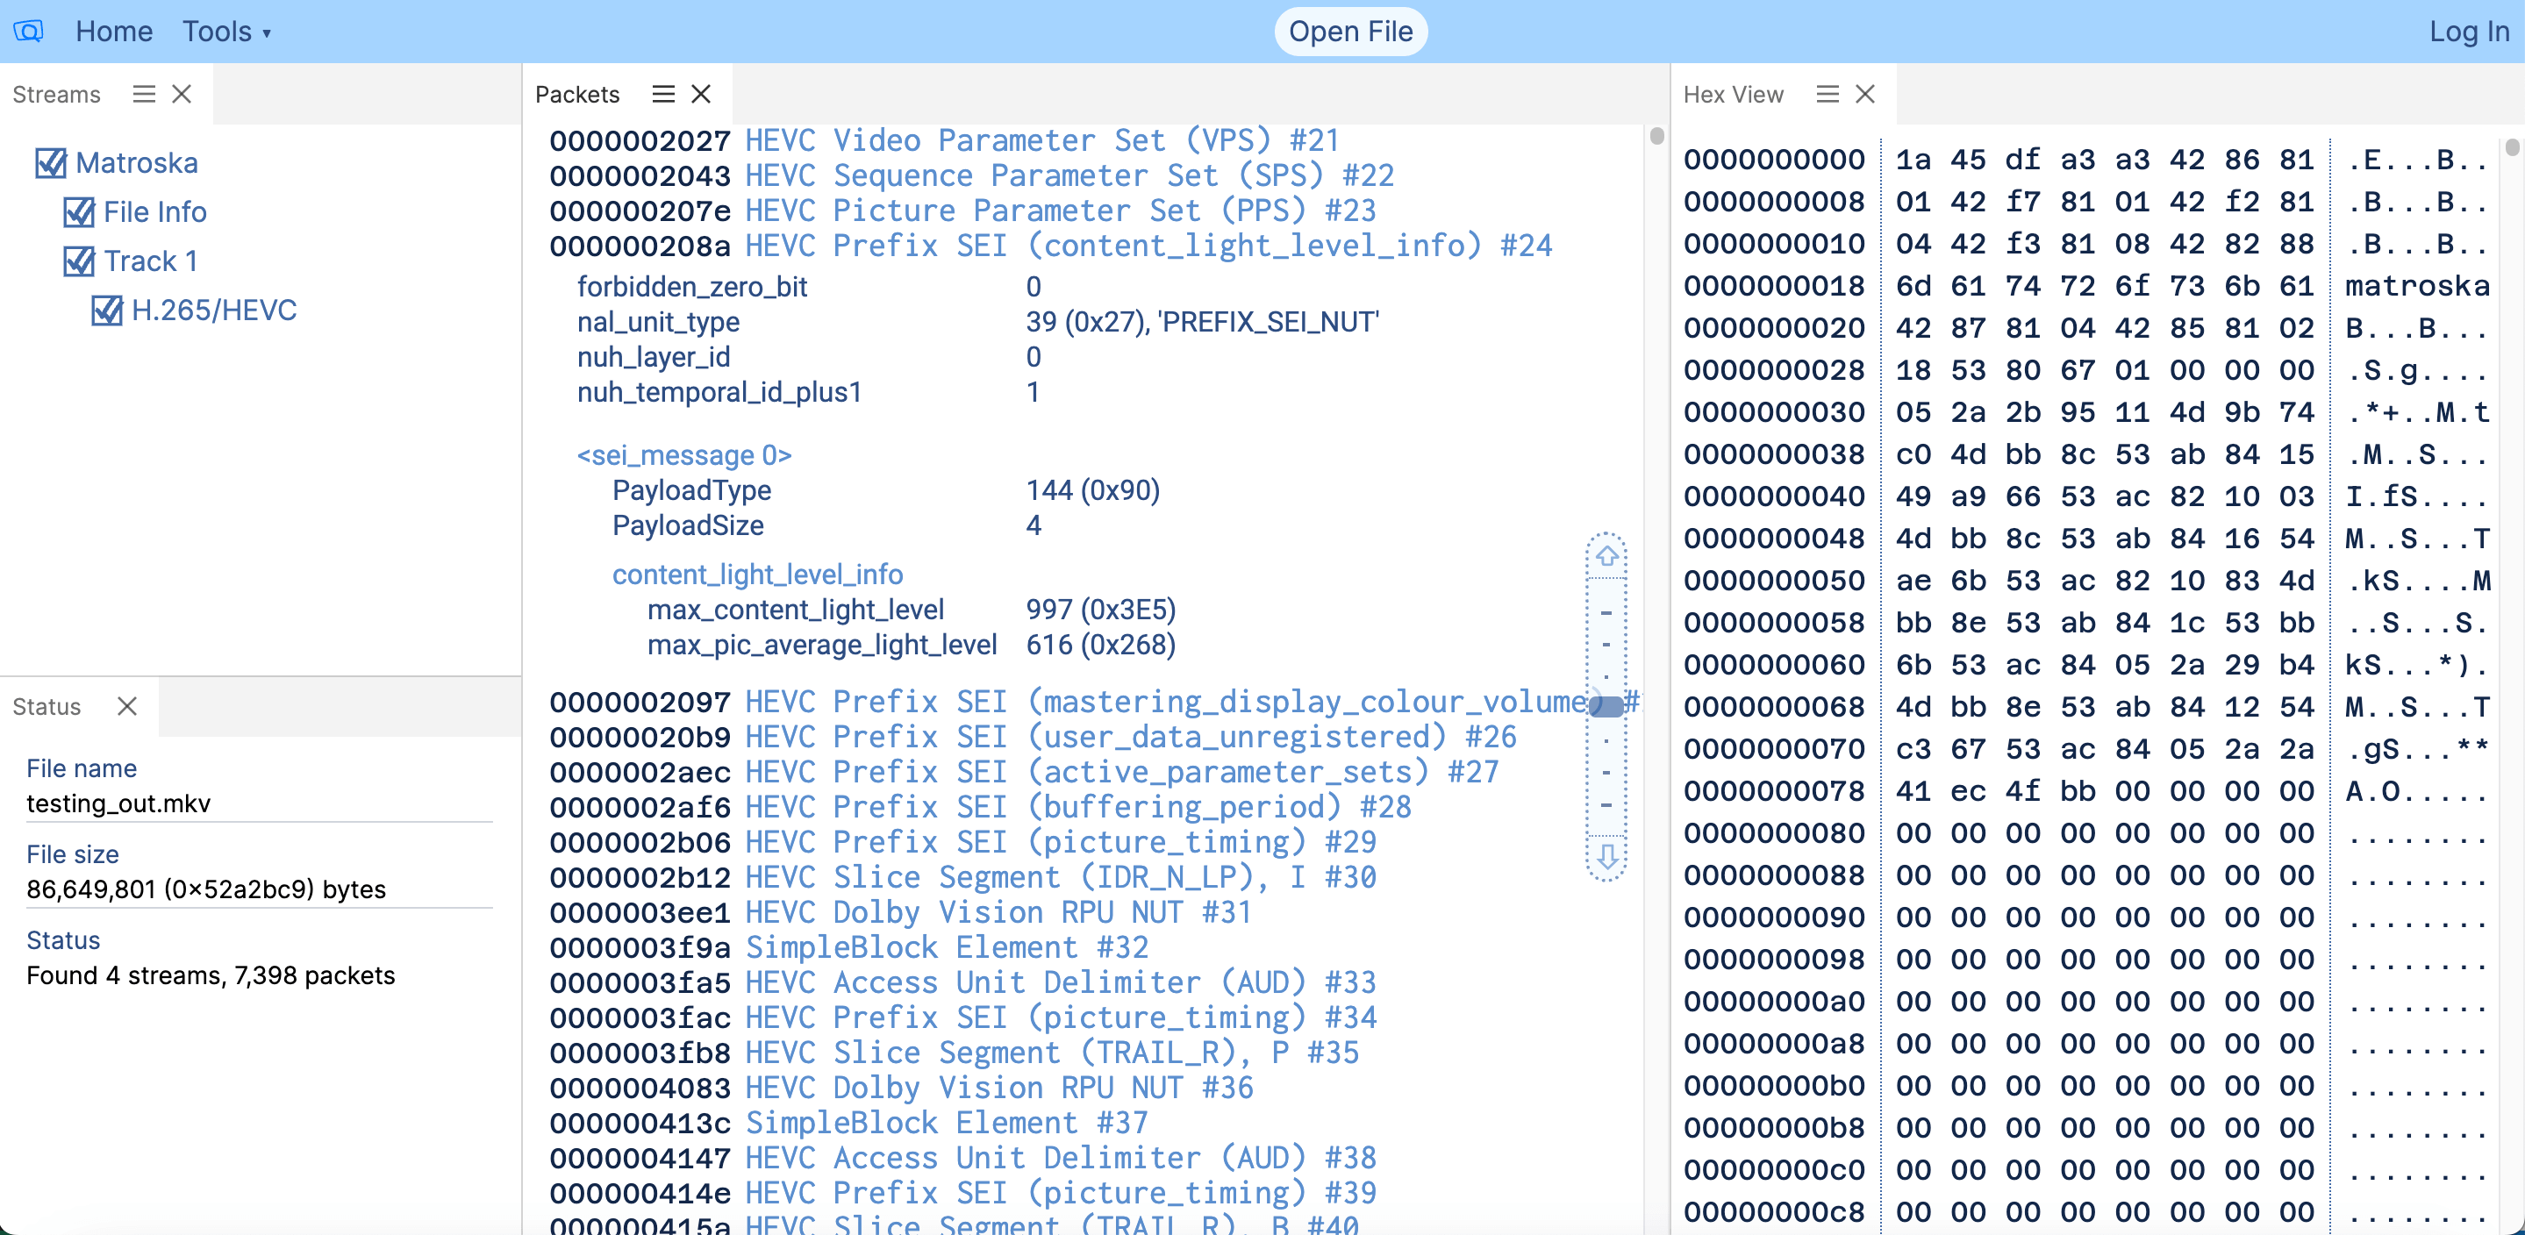
Task: Click Log In link
Action: (x=2469, y=32)
